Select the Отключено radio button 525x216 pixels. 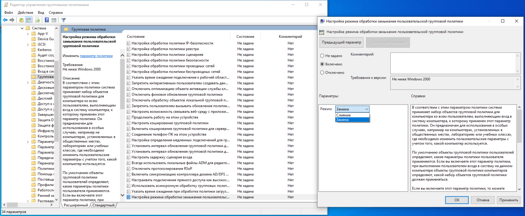pos(322,73)
